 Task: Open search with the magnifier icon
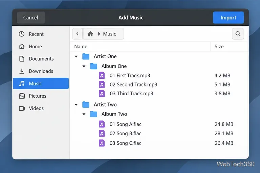(238, 34)
